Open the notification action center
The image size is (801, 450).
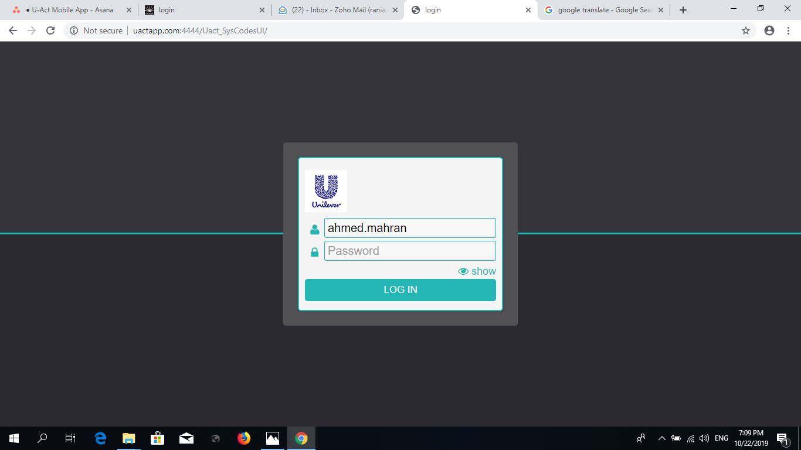click(782, 438)
